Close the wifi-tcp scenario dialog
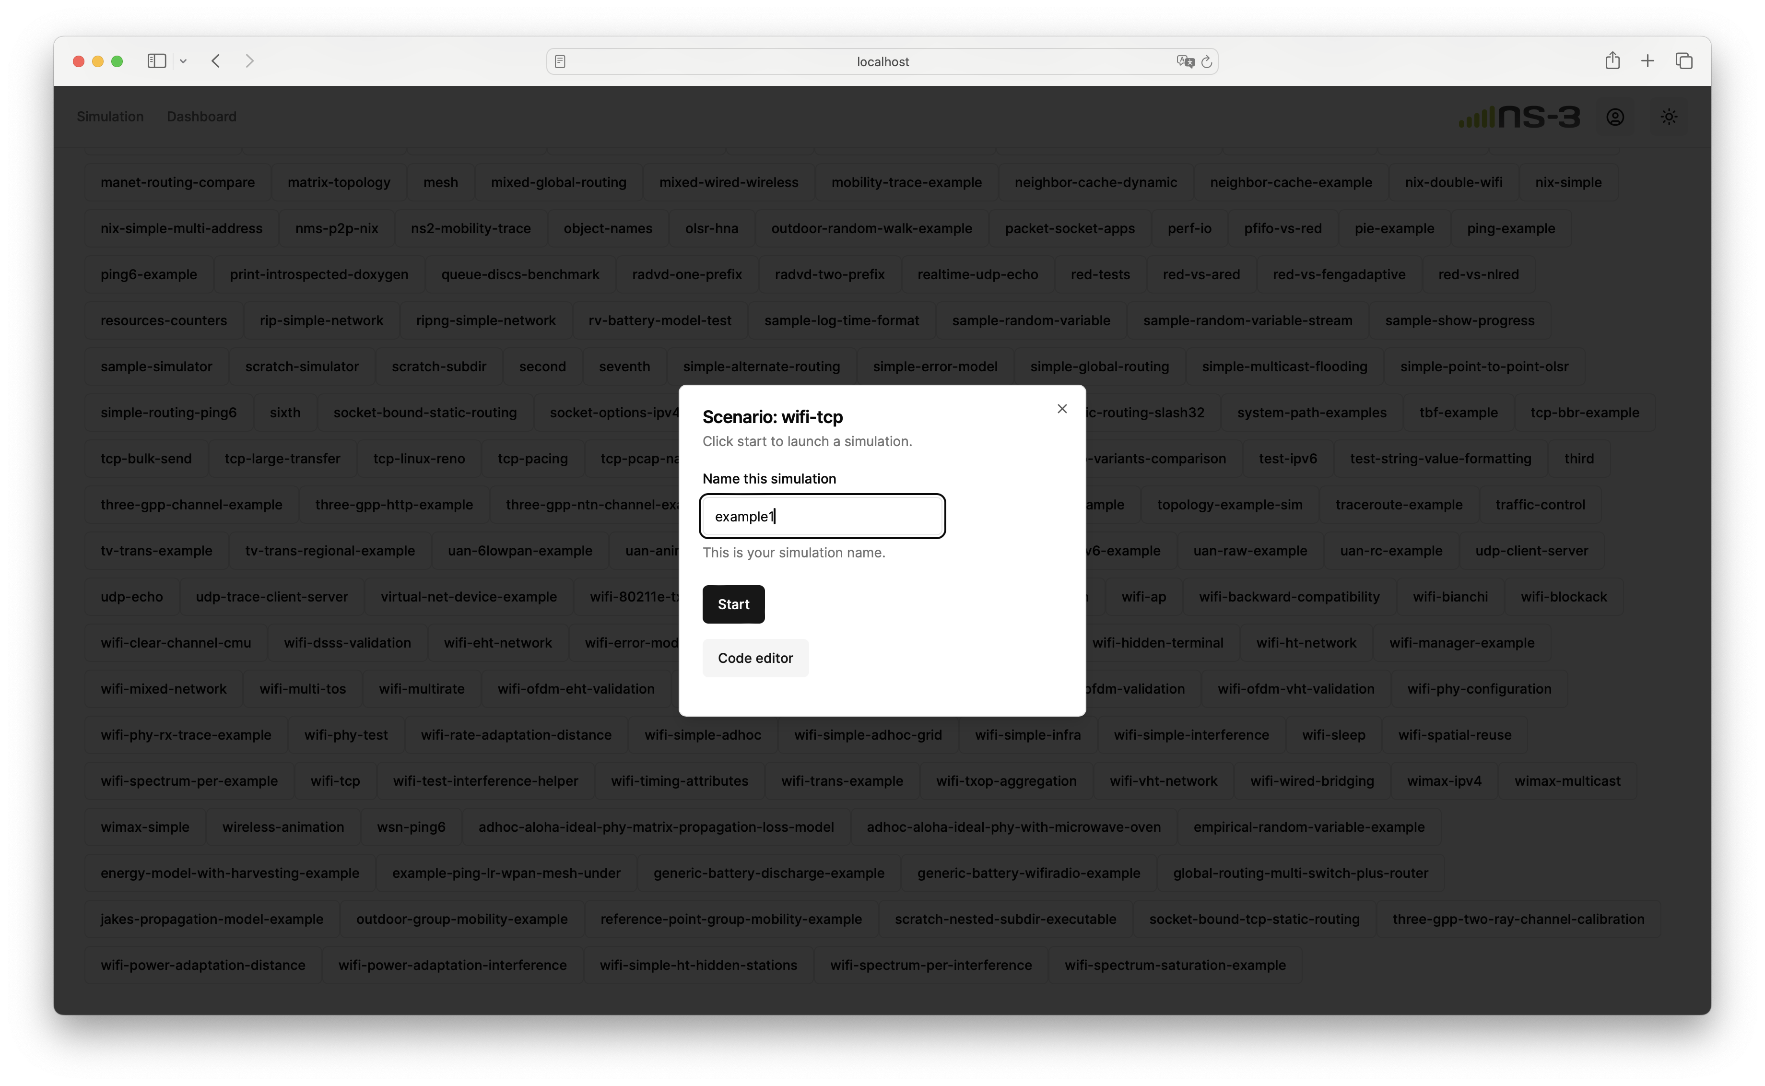Image resolution: width=1765 pixels, height=1086 pixels. tap(1062, 409)
